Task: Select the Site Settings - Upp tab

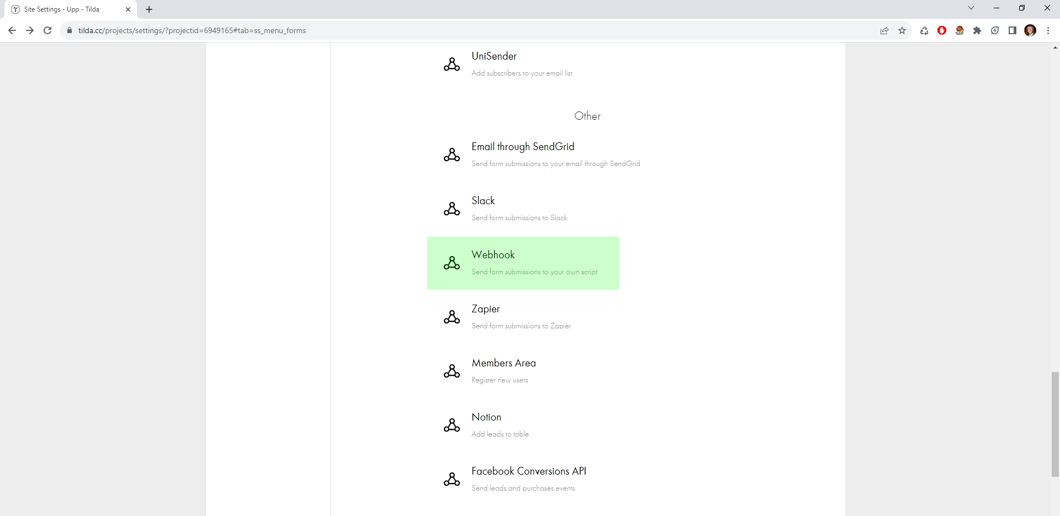Action: point(70,9)
